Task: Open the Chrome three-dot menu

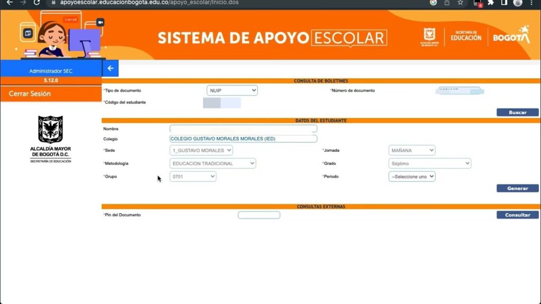Action: (531, 3)
